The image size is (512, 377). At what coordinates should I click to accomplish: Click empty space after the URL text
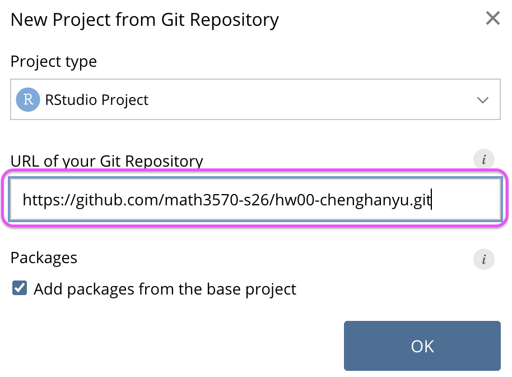tap(468, 199)
